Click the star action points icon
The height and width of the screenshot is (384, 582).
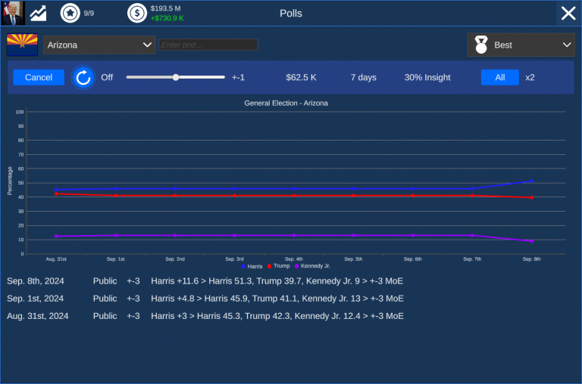(x=70, y=13)
